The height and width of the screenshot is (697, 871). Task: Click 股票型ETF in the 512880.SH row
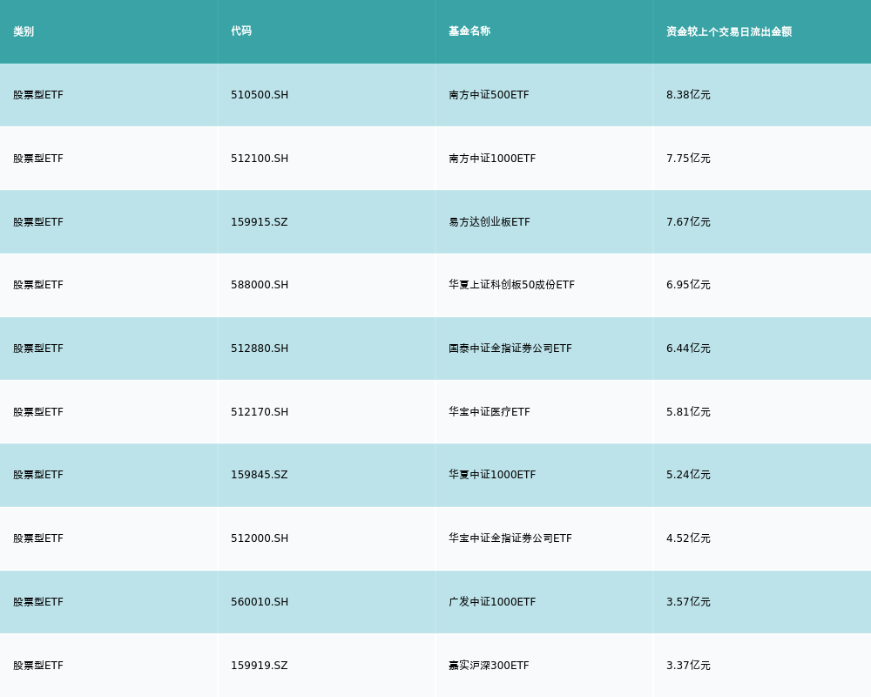point(38,348)
